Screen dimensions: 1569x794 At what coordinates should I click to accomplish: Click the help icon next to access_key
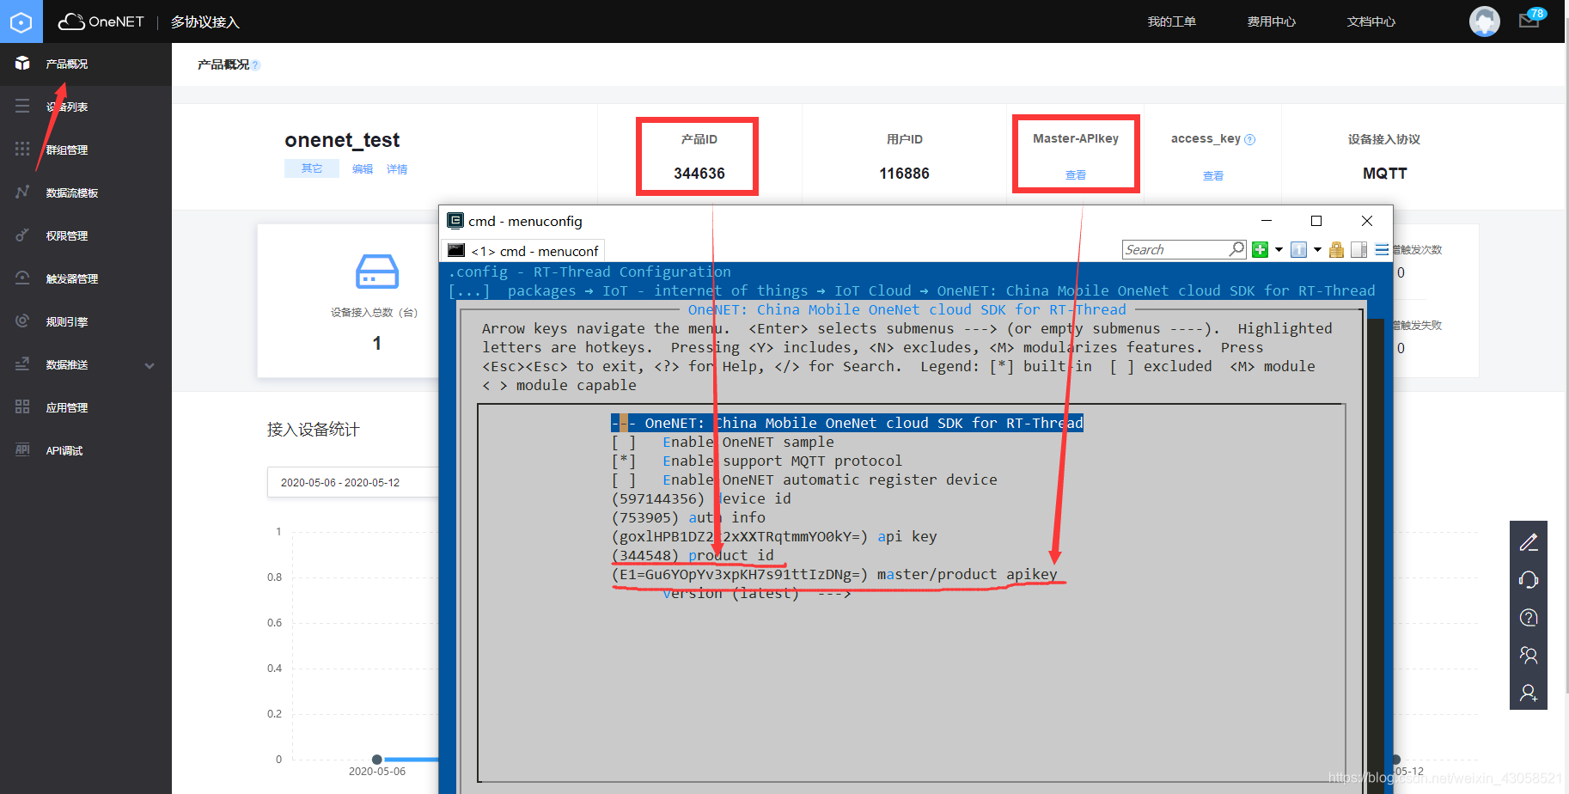(x=1250, y=139)
